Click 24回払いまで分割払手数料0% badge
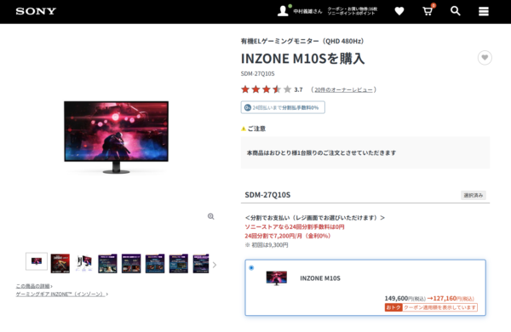 click(283, 107)
